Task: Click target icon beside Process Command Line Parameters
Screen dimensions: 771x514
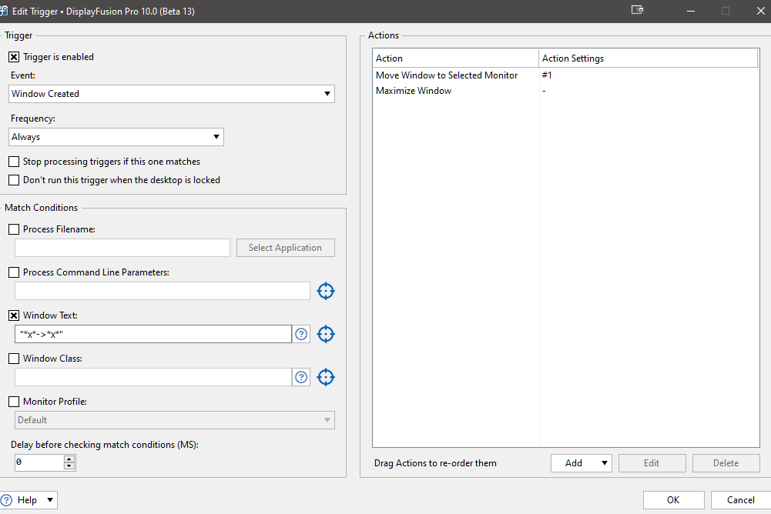Action: point(326,291)
